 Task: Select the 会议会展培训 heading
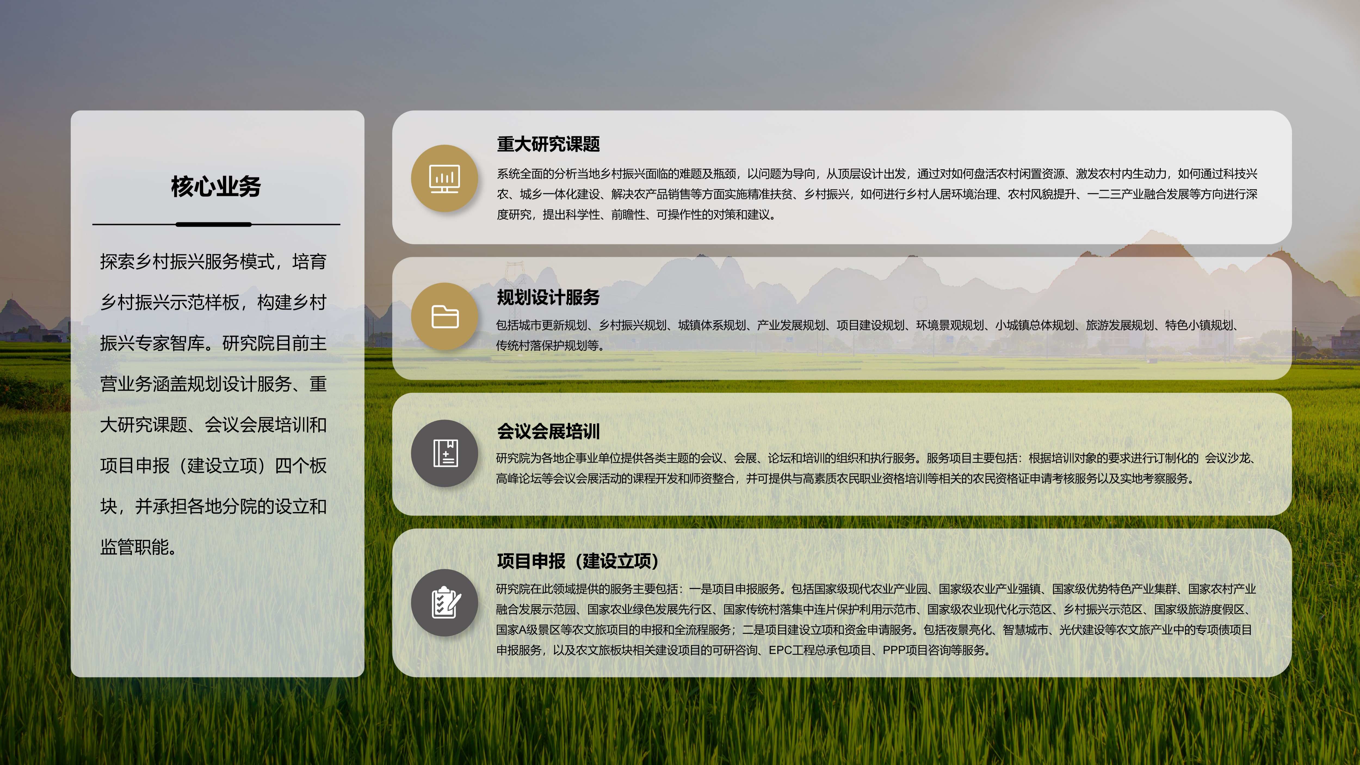click(x=548, y=431)
